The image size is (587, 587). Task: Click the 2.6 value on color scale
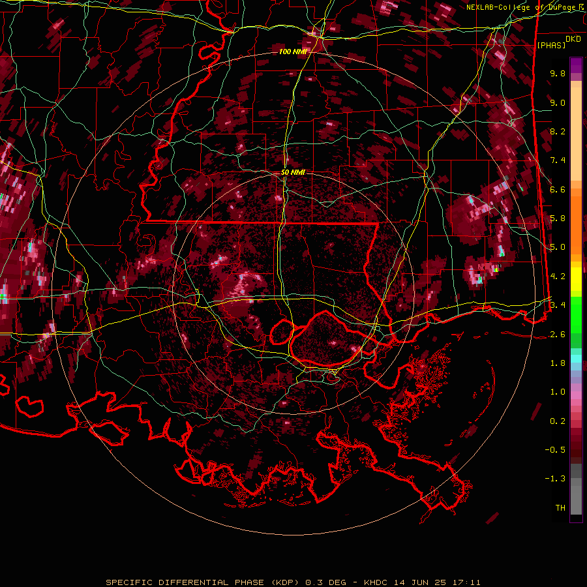pyautogui.click(x=558, y=335)
